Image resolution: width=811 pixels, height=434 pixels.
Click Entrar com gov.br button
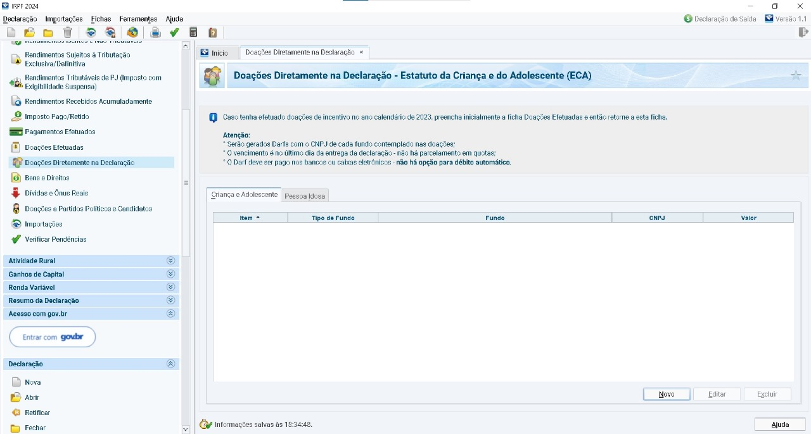tap(53, 337)
